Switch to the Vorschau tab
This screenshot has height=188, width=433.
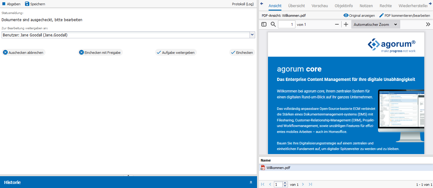(320, 6)
